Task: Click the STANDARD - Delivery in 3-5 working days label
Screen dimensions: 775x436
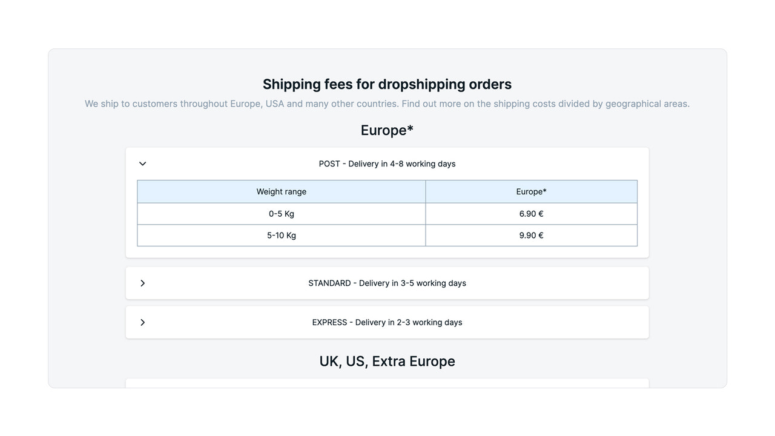Action: (x=387, y=283)
